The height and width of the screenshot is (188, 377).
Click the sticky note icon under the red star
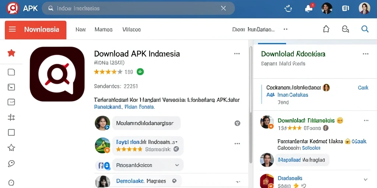point(11,72)
